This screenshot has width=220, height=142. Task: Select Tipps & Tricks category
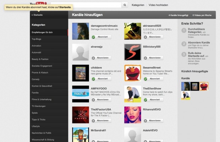[x=49, y=120]
